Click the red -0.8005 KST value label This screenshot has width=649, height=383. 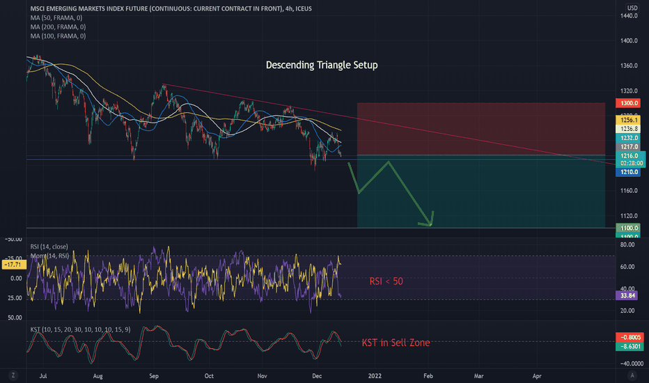pyautogui.click(x=630, y=338)
